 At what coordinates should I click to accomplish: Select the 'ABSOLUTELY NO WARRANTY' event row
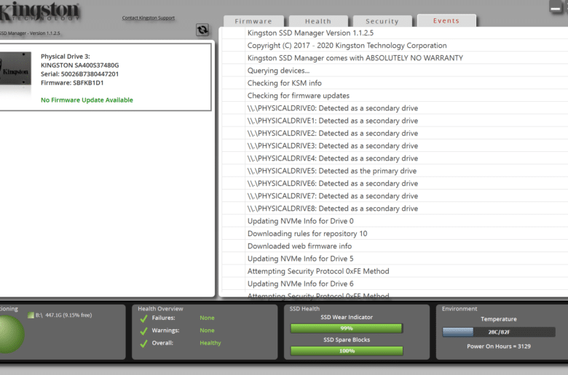(395, 58)
